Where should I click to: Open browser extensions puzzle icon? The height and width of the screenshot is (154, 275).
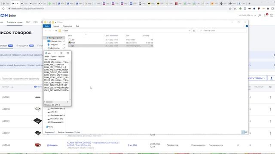click(268, 9)
